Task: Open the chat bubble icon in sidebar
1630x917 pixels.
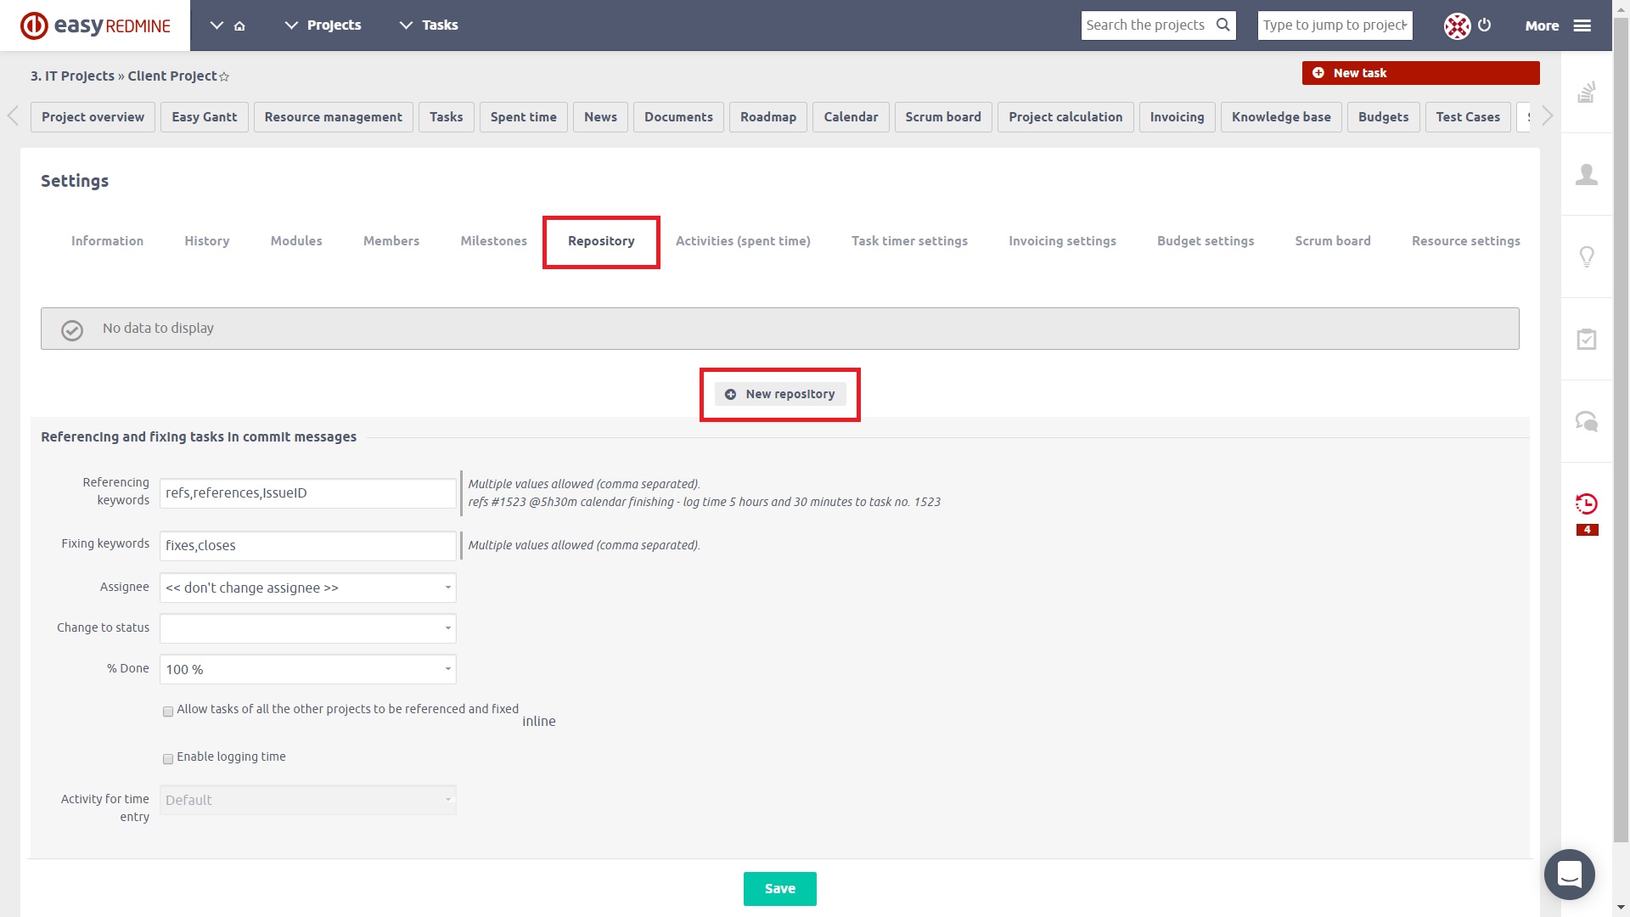Action: tap(1586, 420)
